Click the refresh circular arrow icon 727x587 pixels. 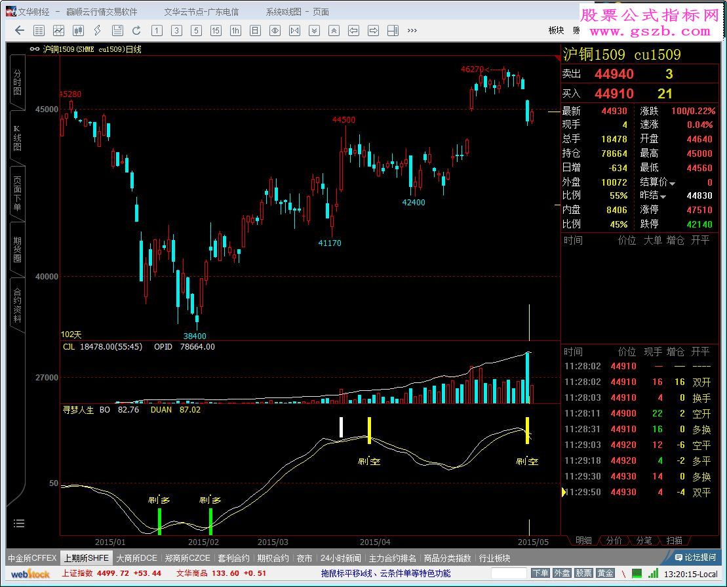click(136, 31)
